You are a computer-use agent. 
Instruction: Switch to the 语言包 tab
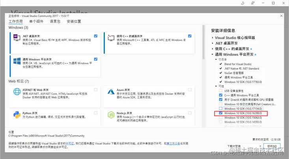click(x=55, y=22)
